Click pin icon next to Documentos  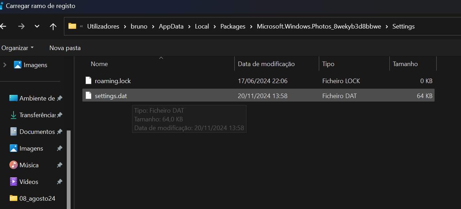pos(59,132)
